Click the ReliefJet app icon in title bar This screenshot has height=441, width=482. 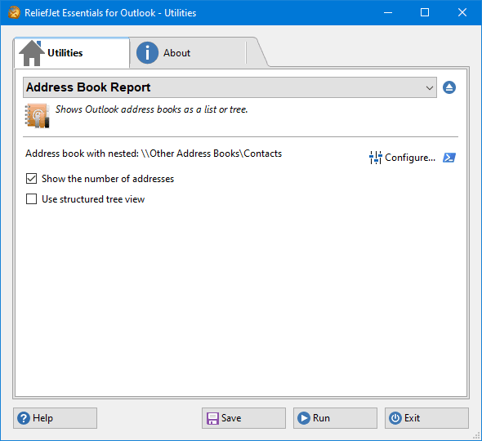[x=14, y=12]
